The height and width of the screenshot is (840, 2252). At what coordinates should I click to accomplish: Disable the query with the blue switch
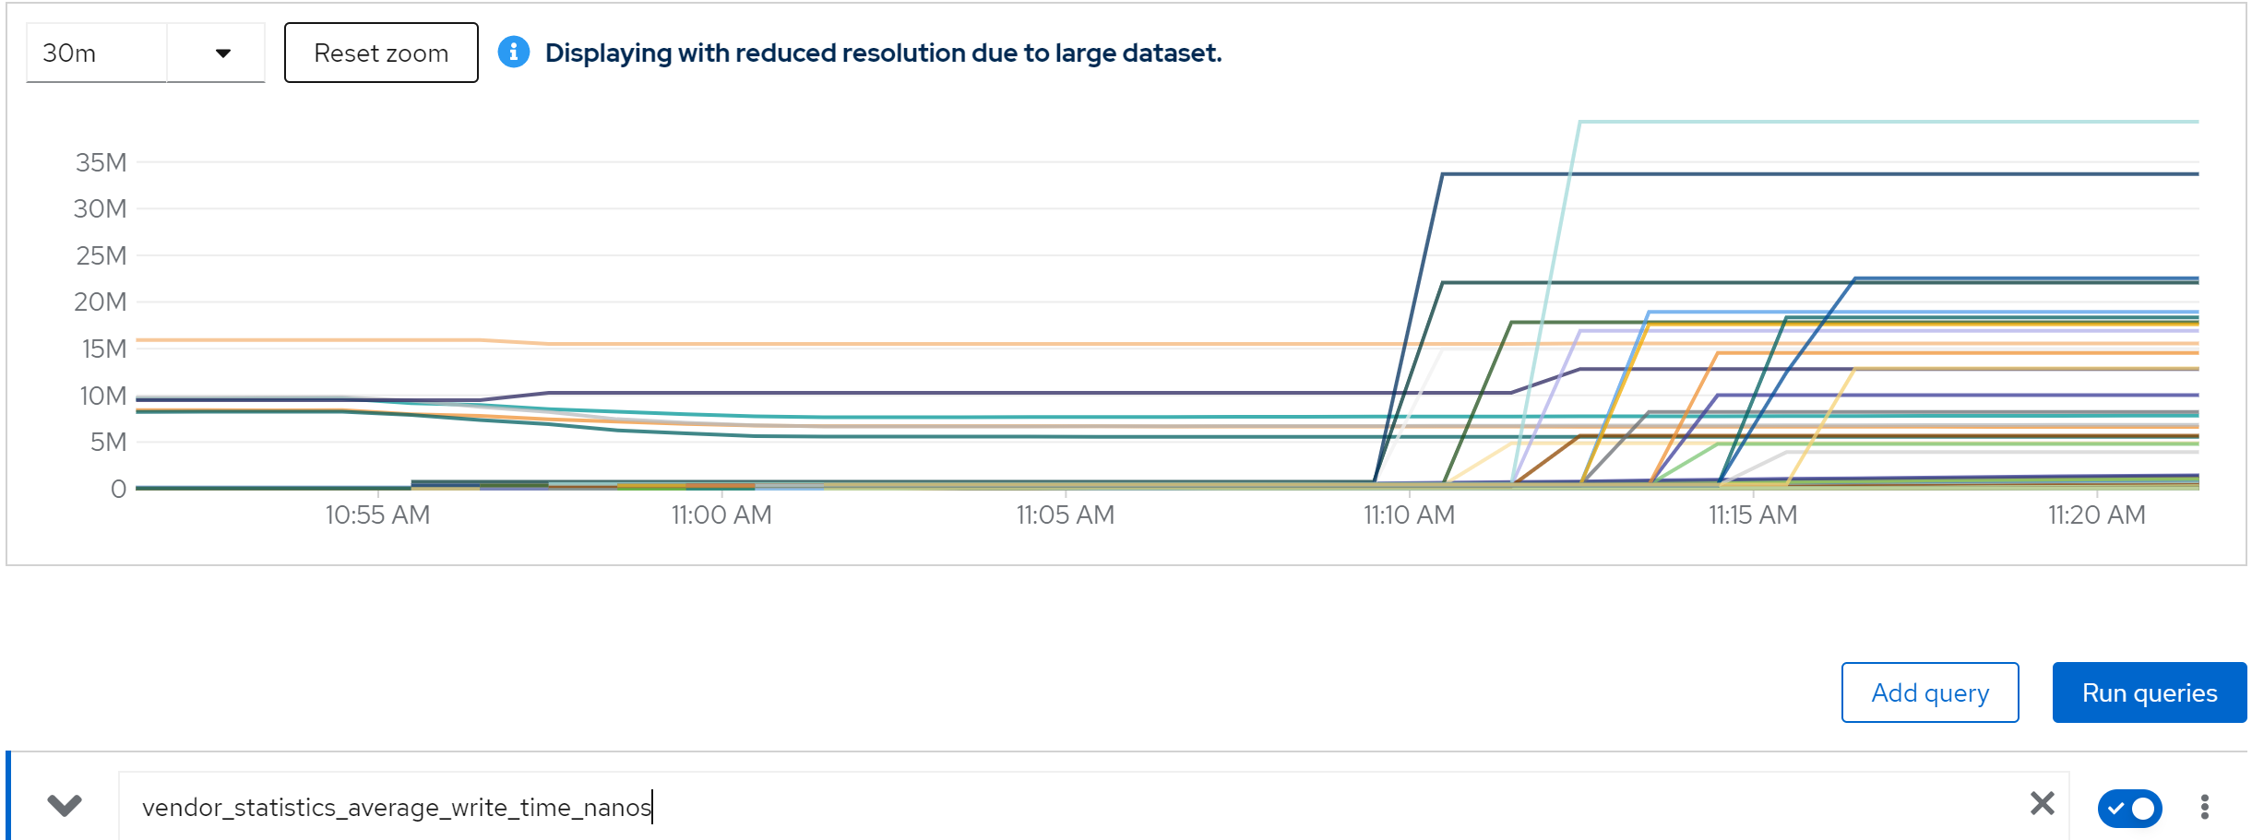tap(2129, 808)
